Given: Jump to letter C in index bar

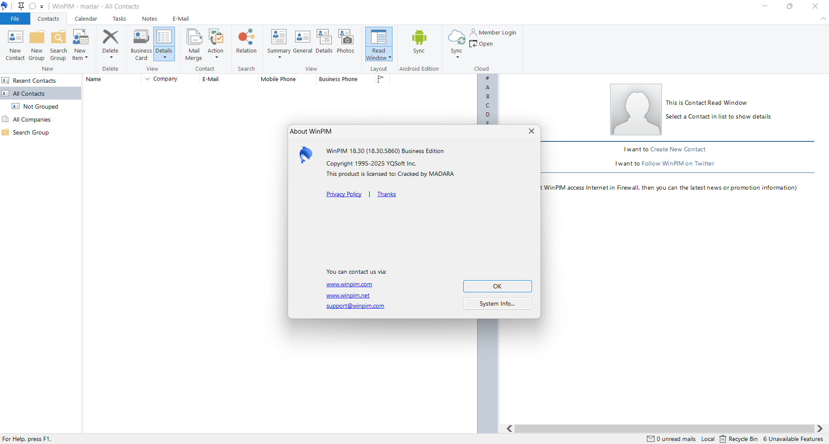Looking at the screenshot, I should tap(487, 106).
